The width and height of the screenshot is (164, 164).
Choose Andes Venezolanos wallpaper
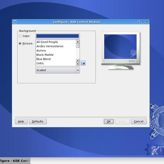(x=50, y=46)
